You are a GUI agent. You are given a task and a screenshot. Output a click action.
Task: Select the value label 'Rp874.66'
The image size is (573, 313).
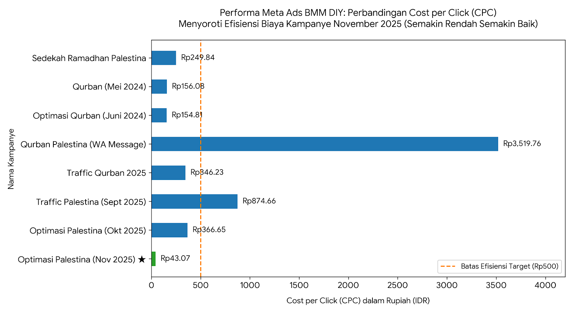tap(259, 201)
